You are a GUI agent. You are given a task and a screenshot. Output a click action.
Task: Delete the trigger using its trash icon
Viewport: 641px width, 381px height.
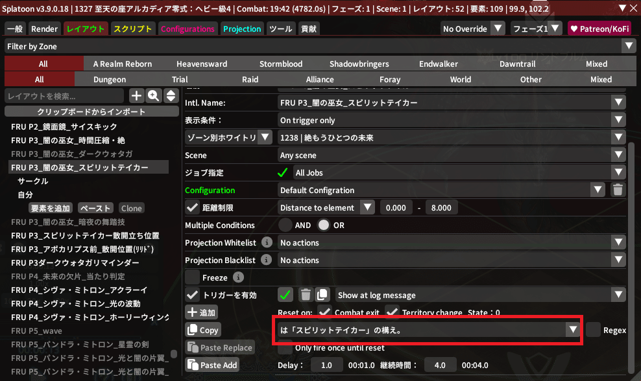coord(306,295)
